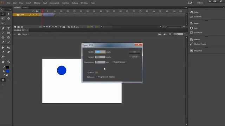
Task: Click the Width pixels input field
Action: click(100, 52)
